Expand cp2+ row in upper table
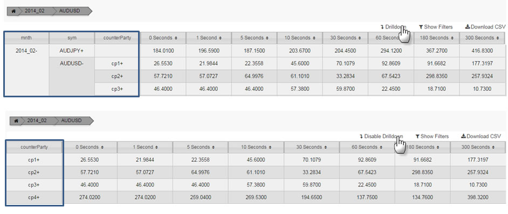 [x=117, y=76]
